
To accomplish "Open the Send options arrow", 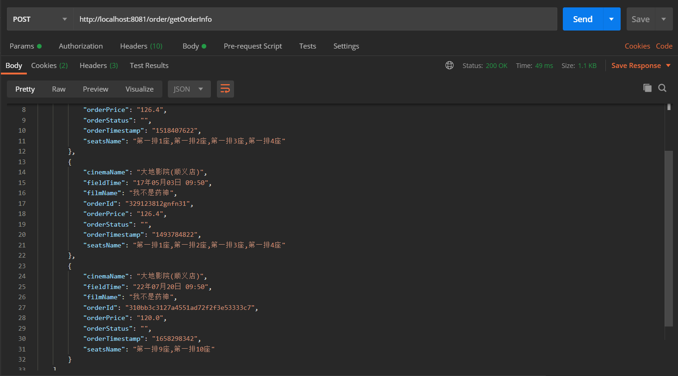I will coord(611,19).
